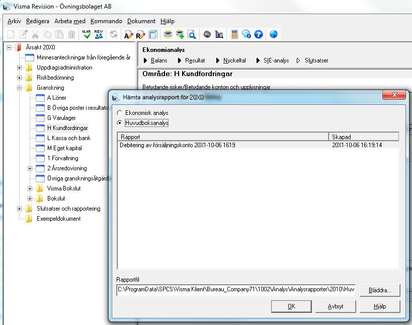Click the Print preview magnifier icon
The image size is (412, 325).
192,34
